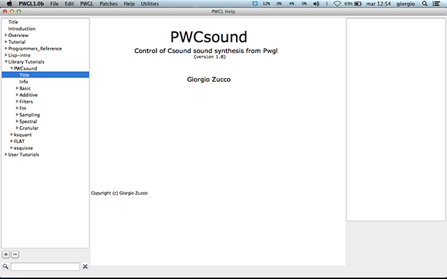This screenshot has width=447, height=279.
Task: Click the PWCsound heading text
Action: pyautogui.click(x=209, y=37)
